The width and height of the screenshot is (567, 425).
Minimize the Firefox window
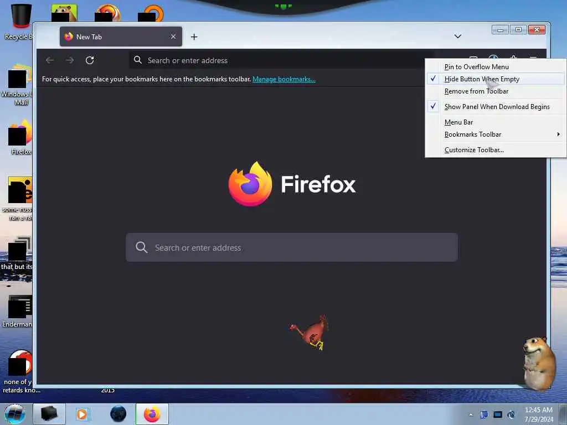(501, 30)
